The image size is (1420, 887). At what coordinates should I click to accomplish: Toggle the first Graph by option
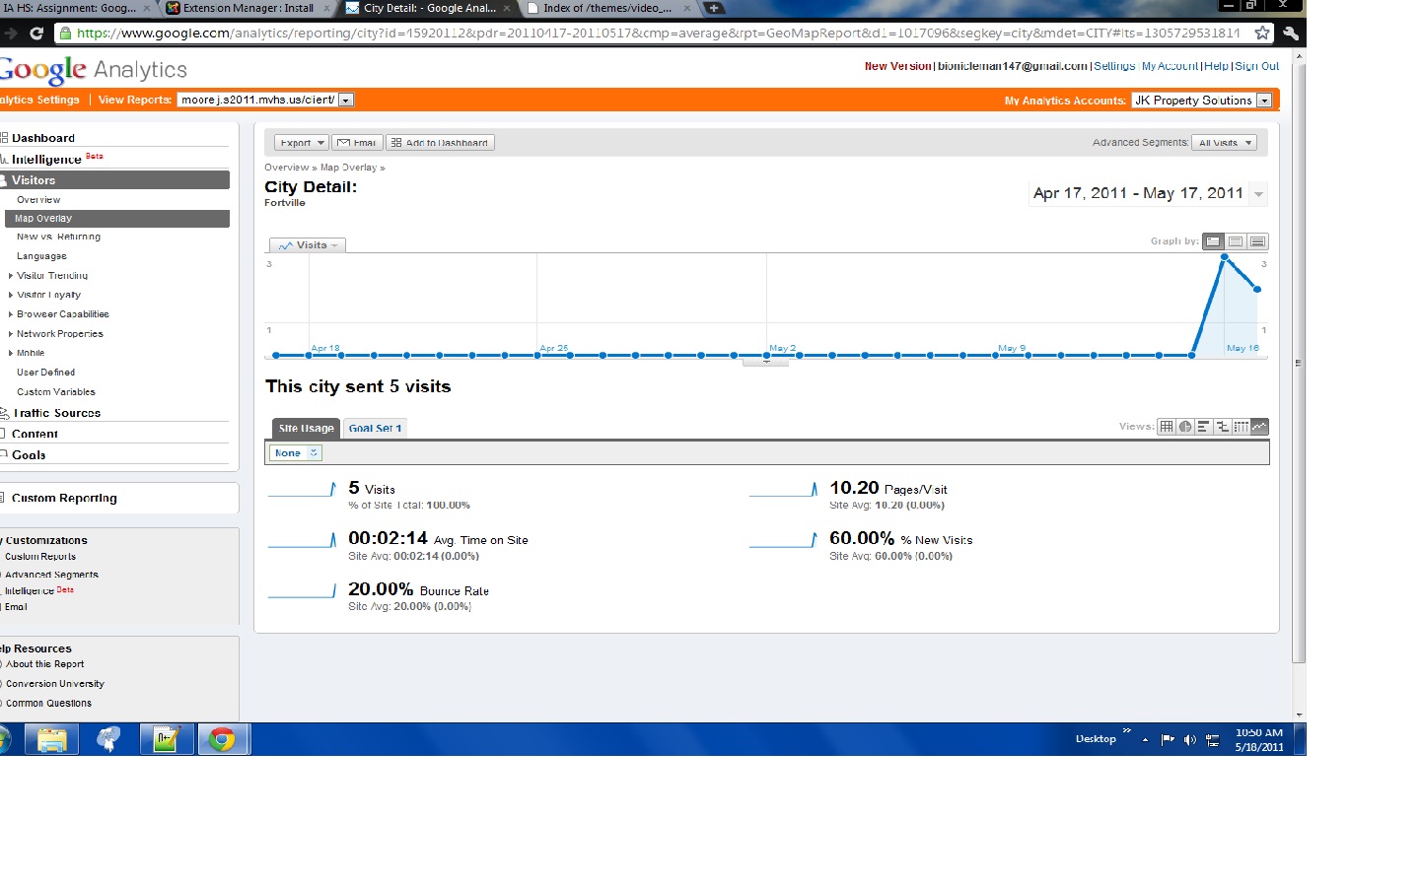(x=1213, y=241)
